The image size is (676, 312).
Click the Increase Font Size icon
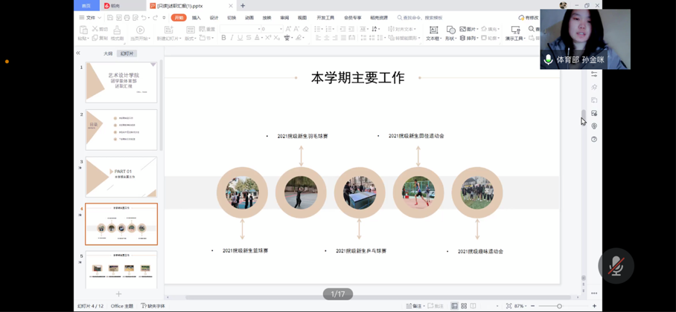[288, 29]
